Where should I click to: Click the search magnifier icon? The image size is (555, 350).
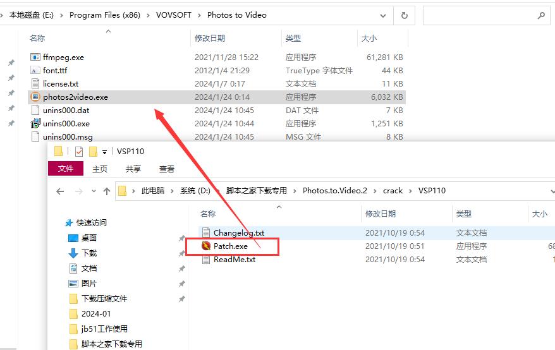pos(541,15)
